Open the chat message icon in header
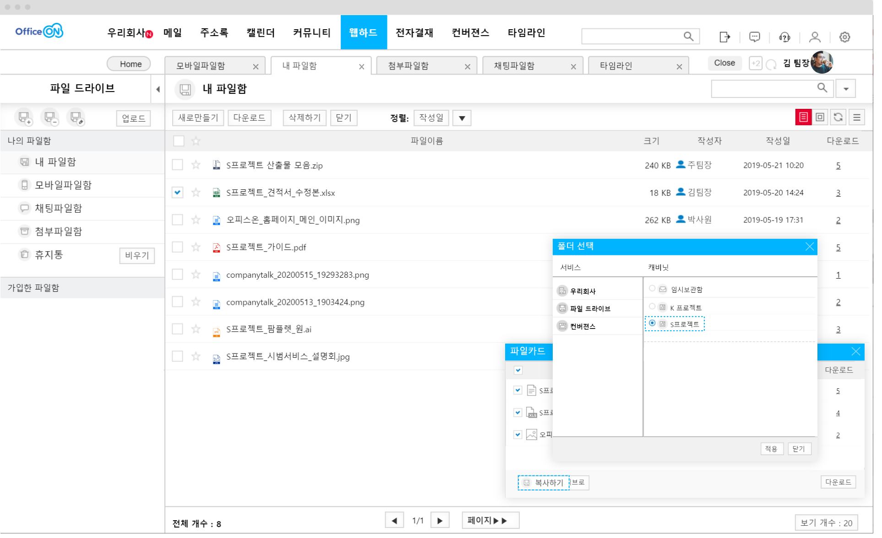This screenshot has height=538, width=882. (755, 37)
